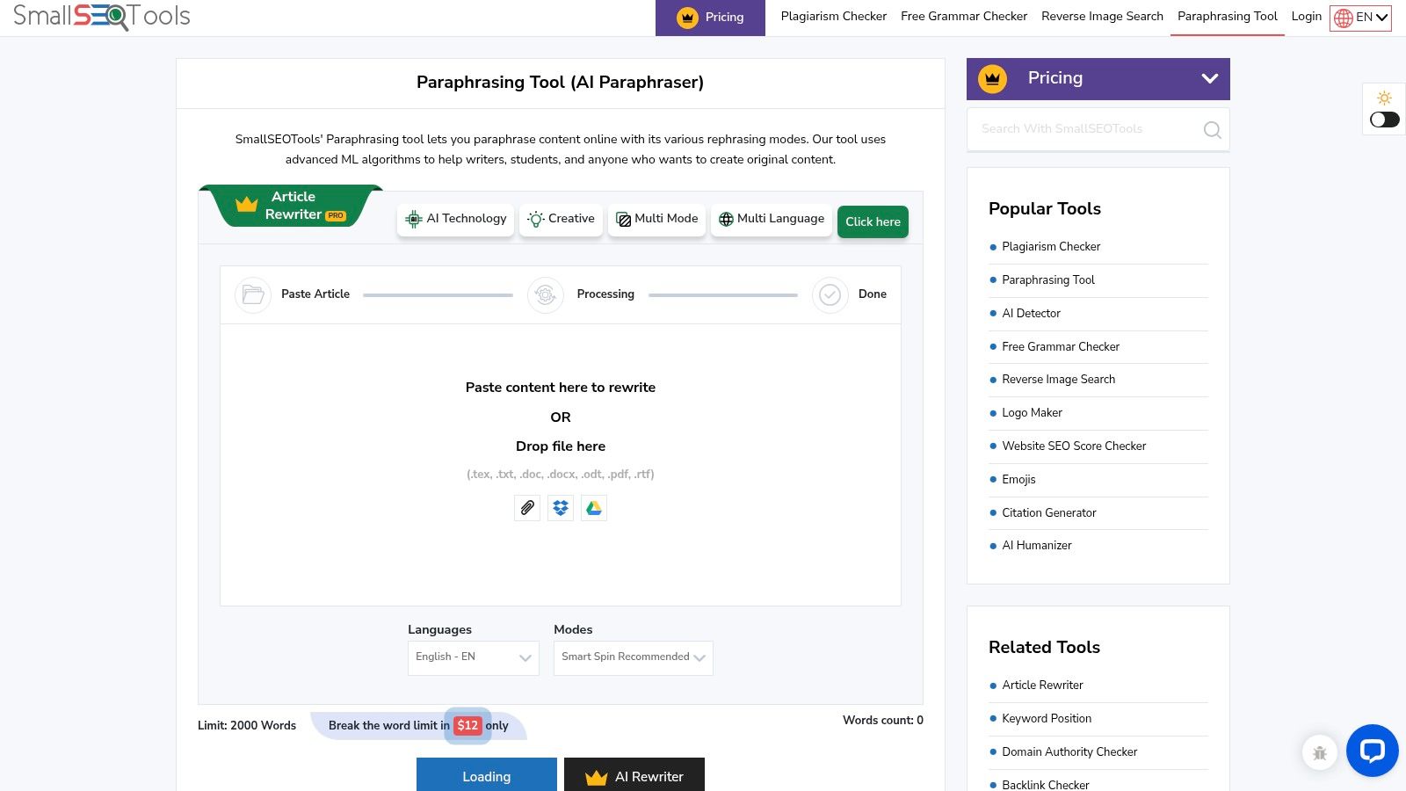Upload from Google Drive icon

[594, 508]
